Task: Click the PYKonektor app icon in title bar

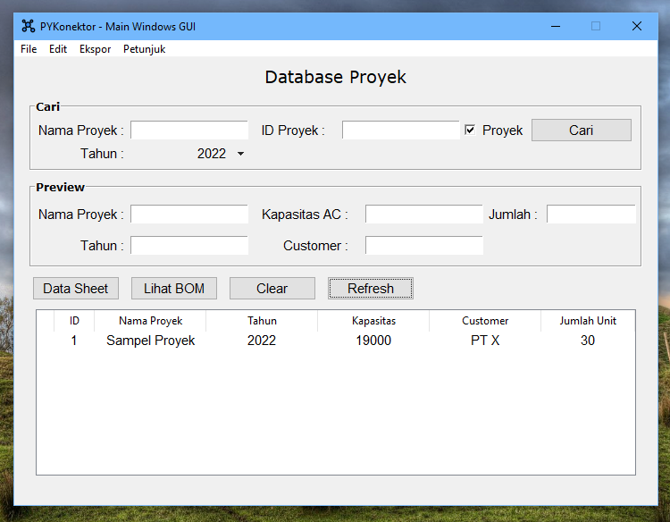Action: click(x=29, y=26)
